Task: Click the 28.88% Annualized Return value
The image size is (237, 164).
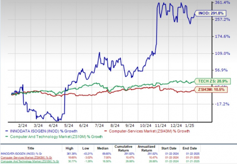Action: point(153,161)
